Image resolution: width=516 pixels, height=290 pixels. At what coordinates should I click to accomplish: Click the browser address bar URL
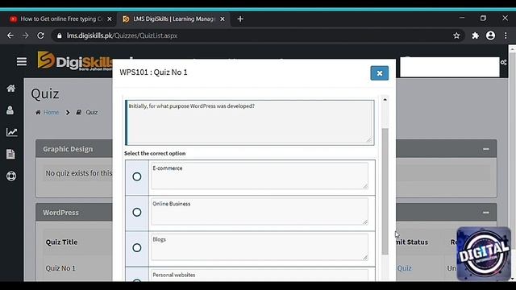[122, 35]
